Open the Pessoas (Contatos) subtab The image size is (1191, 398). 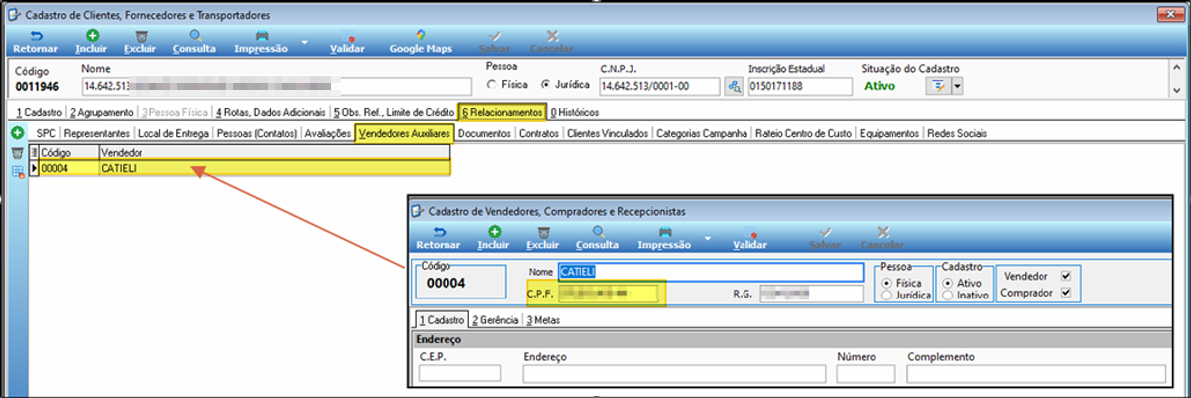point(257,133)
